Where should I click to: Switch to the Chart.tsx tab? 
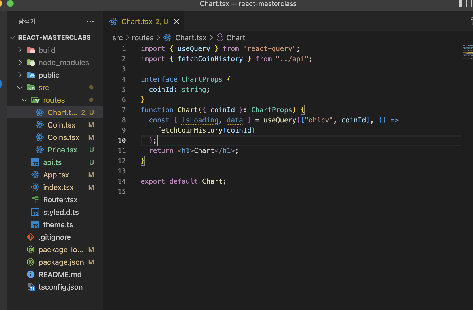137,22
